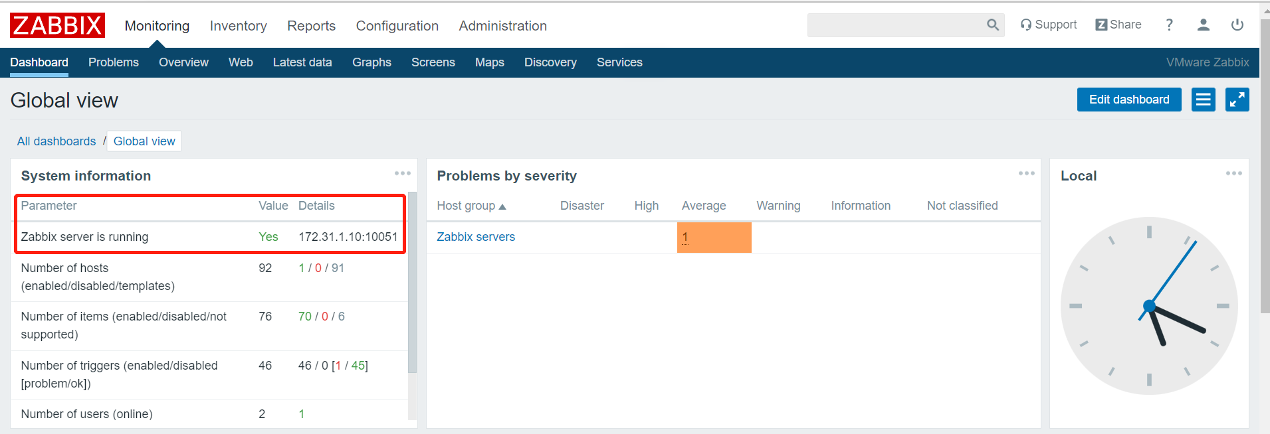Click the green Yes running value
This screenshot has width=1270, height=434.
point(268,237)
